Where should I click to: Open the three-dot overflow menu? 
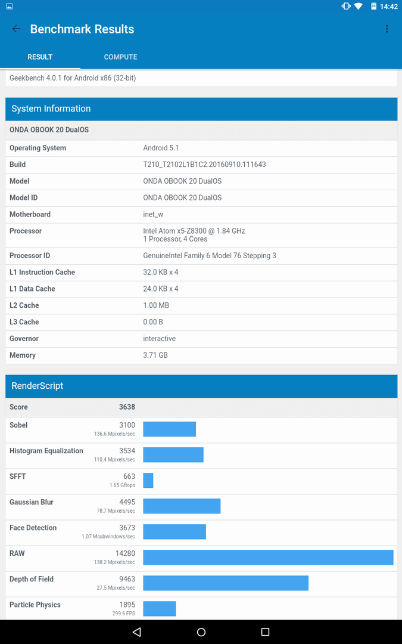(x=387, y=29)
